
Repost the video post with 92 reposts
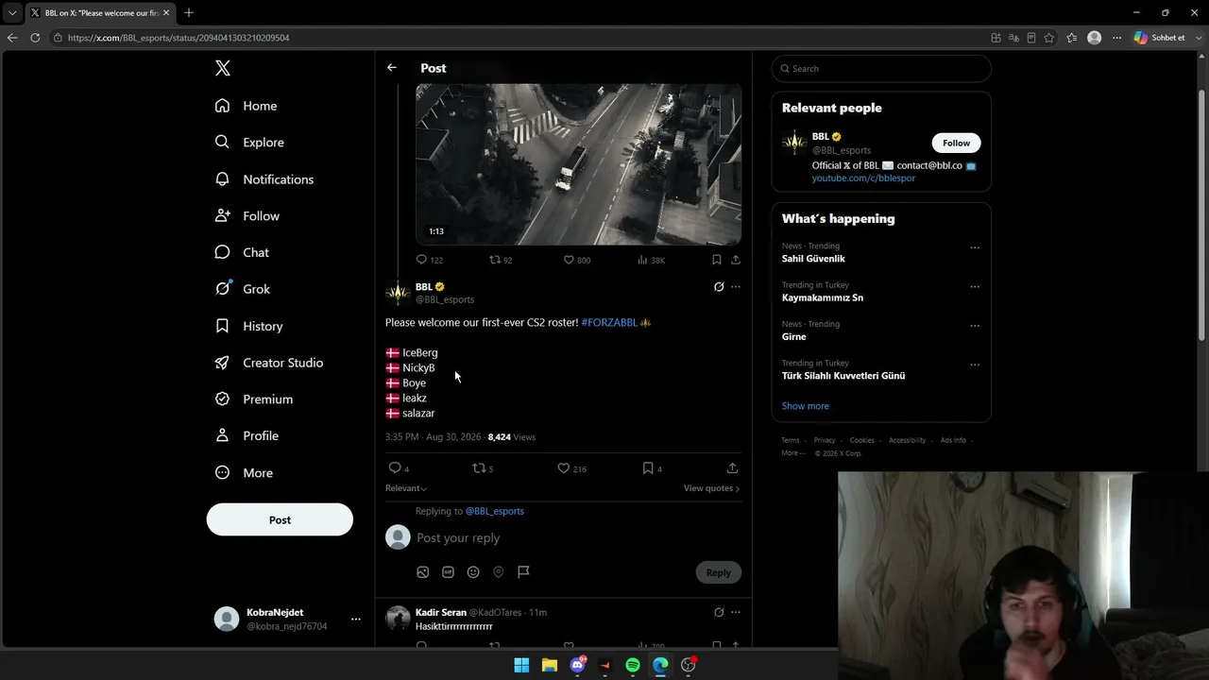501,260
